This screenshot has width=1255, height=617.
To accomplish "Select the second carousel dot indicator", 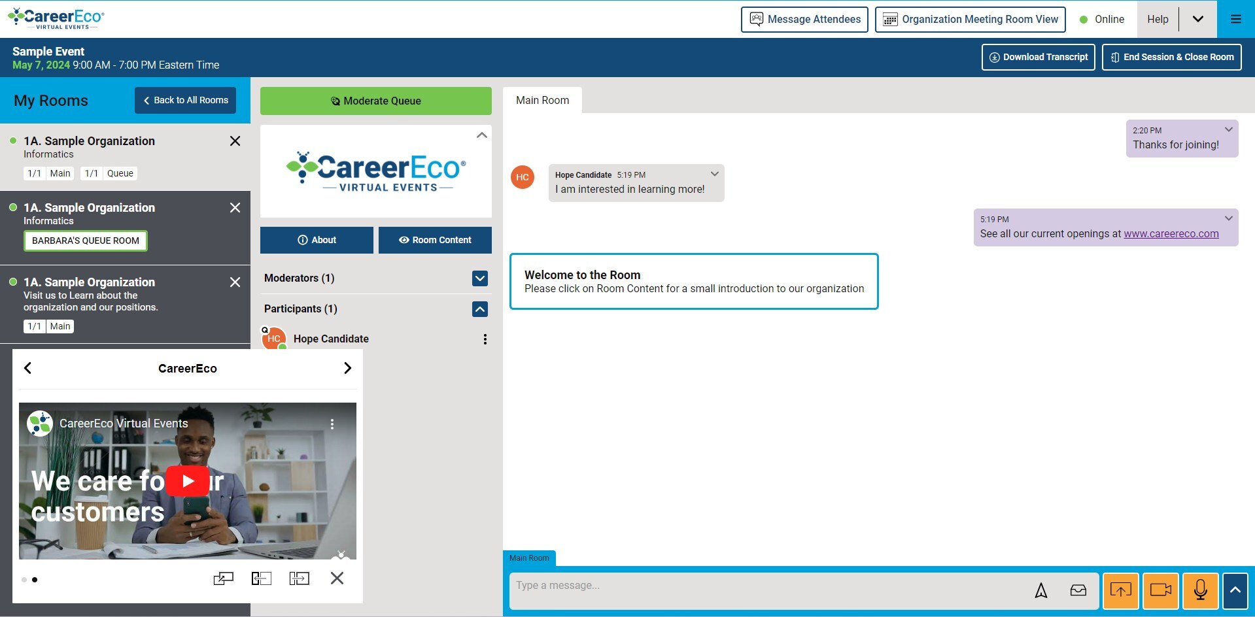I will point(35,580).
